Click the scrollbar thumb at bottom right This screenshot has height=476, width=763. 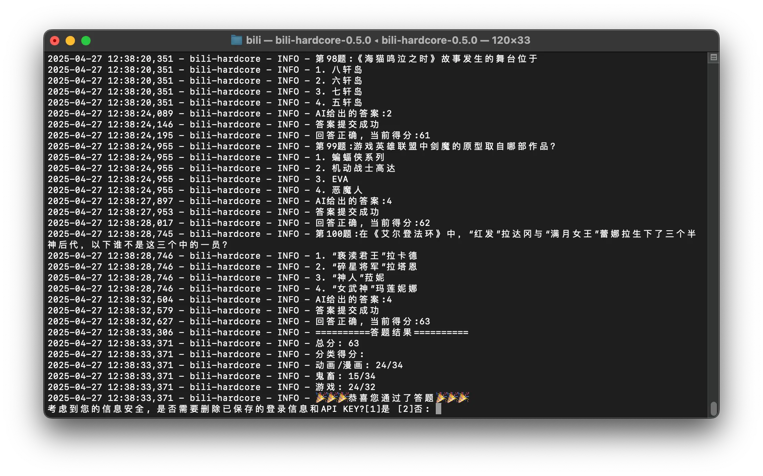coord(713,409)
